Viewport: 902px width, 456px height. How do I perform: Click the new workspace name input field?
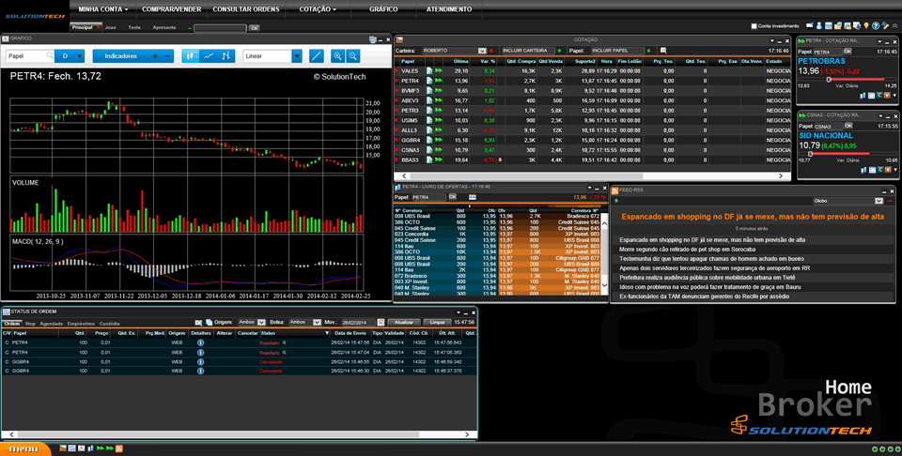[x=220, y=27]
